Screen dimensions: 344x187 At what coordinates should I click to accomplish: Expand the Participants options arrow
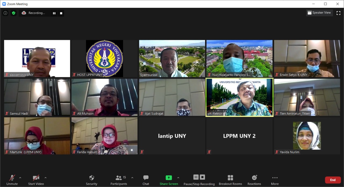pyautogui.click(x=132, y=178)
